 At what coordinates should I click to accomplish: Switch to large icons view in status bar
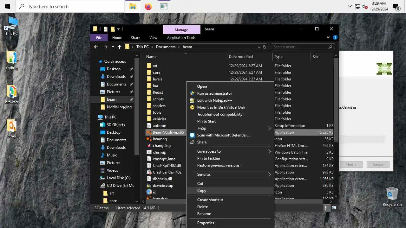point(334,208)
